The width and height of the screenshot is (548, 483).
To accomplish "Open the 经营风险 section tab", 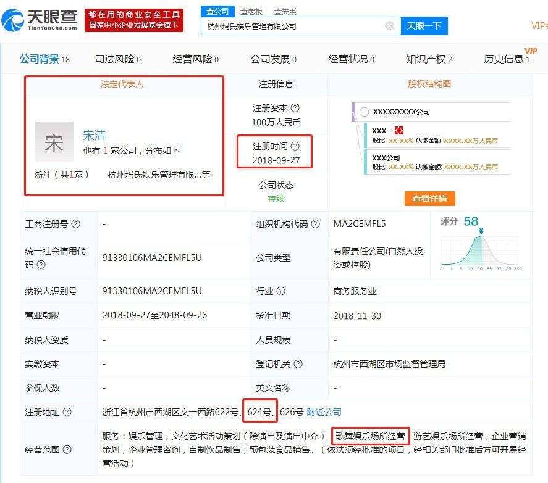I will (x=195, y=59).
